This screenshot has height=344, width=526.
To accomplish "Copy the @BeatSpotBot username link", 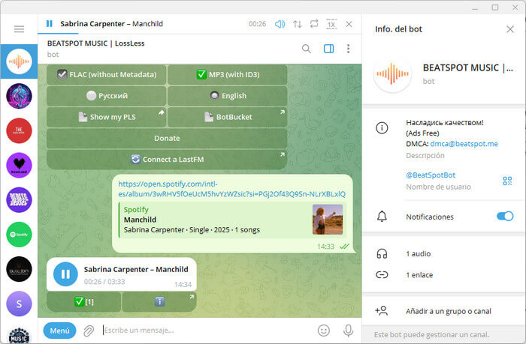I will [x=431, y=175].
